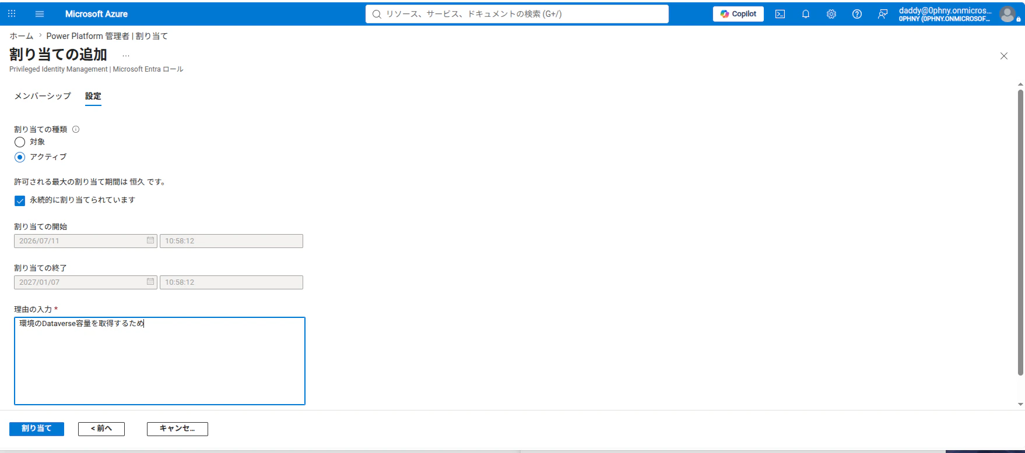Click the 割り当ての追加 page title
This screenshot has width=1025, height=453.
(58, 55)
